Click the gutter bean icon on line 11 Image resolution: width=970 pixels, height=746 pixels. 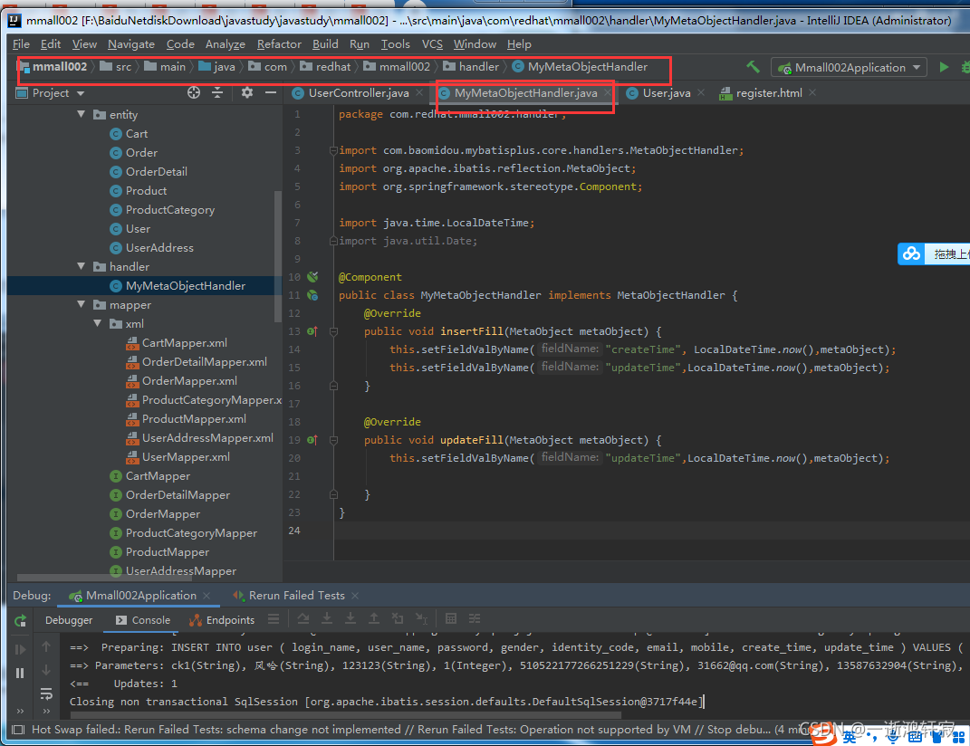point(313,295)
